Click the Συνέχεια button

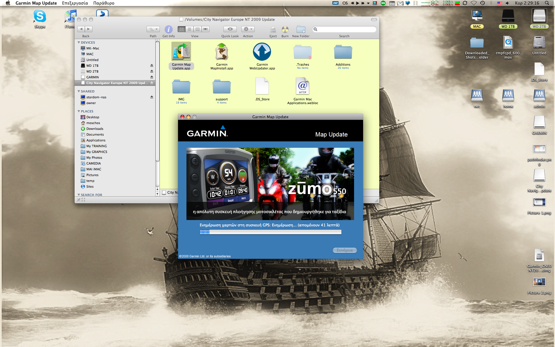pyautogui.click(x=345, y=250)
